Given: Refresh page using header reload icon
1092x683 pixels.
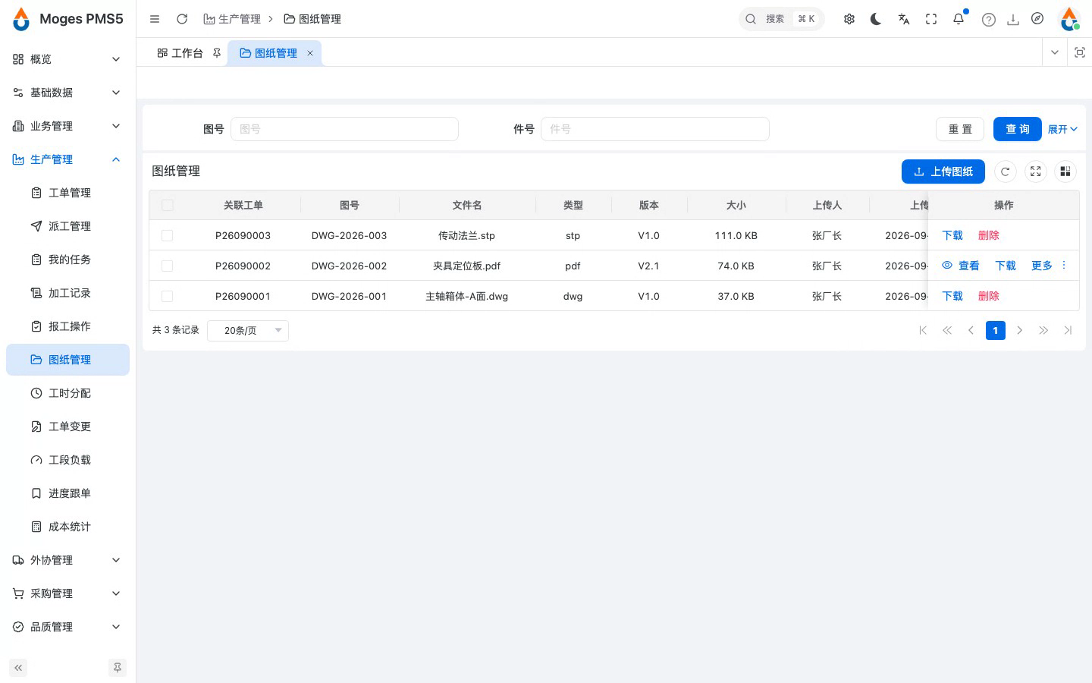Looking at the screenshot, I should pos(182,19).
